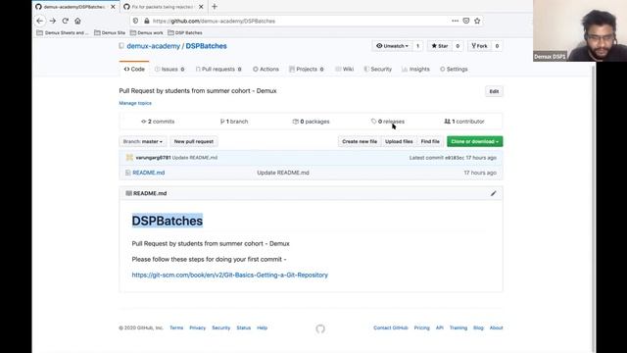The image size is (627, 353).
Task: Click the browser forward arrow
Action: pos(52,21)
